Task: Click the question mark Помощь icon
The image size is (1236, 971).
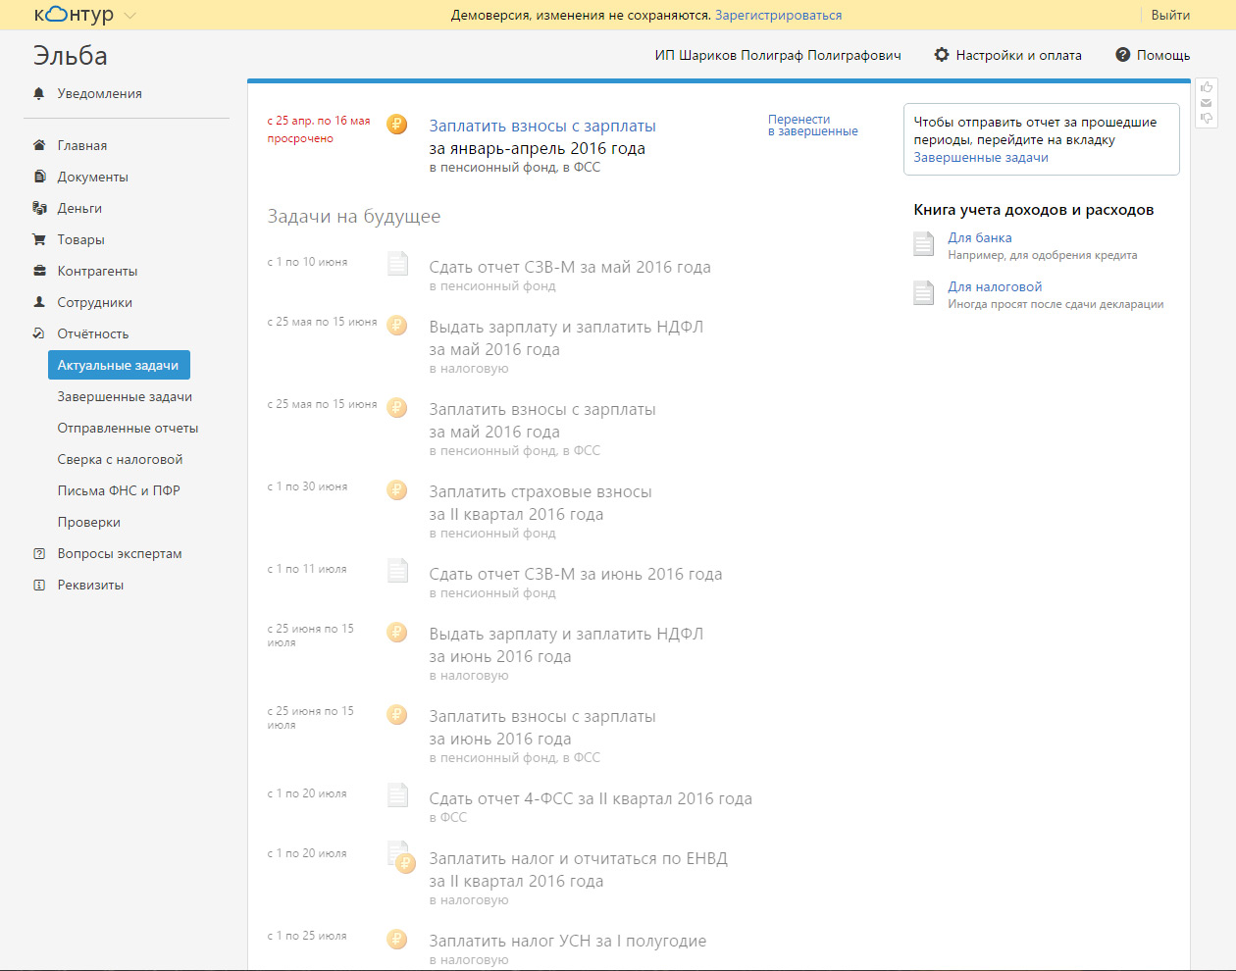Action: 1123,55
